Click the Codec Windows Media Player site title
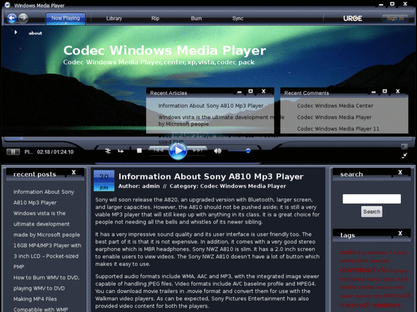417x312 pixels. pyautogui.click(x=165, y=50)
